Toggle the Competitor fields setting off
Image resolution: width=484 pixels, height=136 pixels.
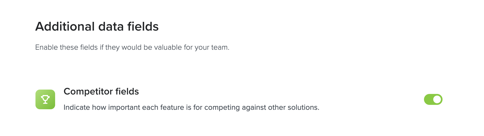coord(433,99)
